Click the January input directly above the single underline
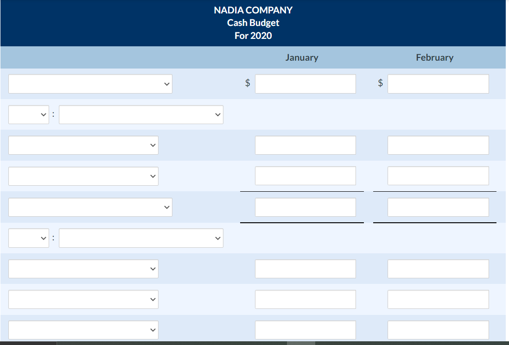 tap(305, 176)
